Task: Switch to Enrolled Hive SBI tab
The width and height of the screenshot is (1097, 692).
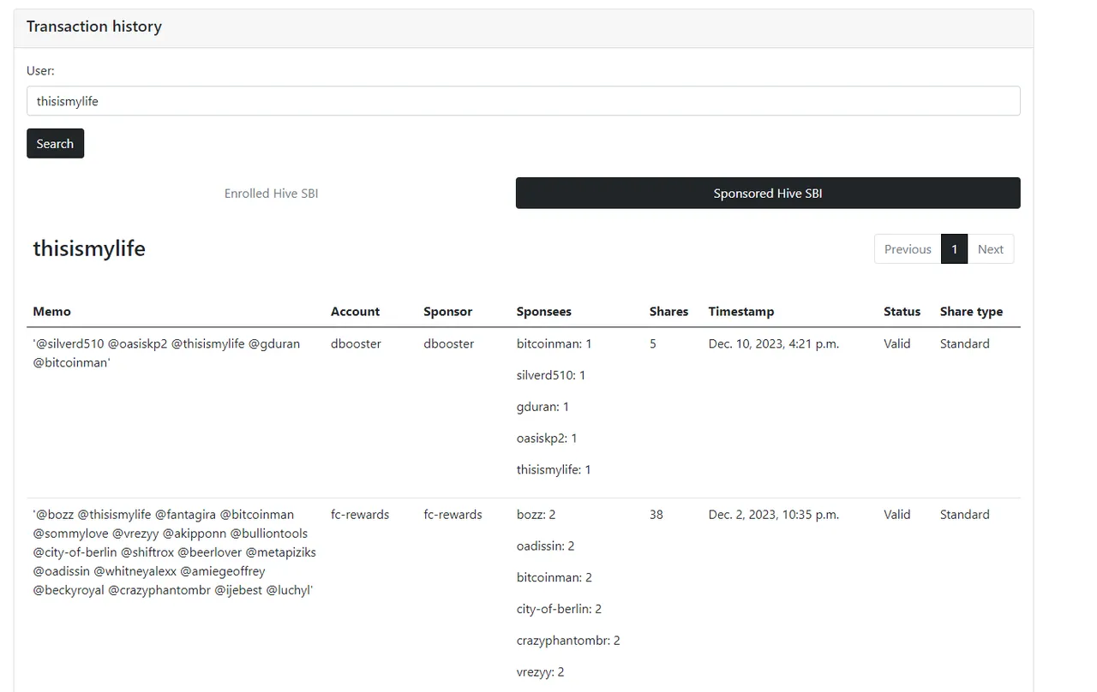Action: tap(271, 194)
